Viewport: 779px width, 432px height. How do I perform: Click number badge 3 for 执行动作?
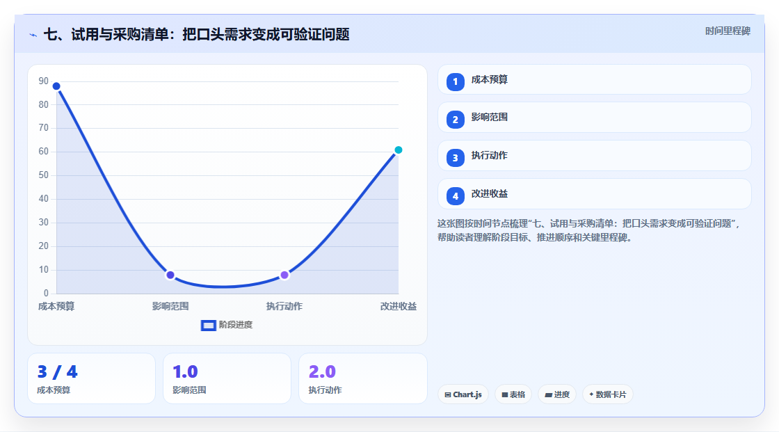[x=455, y=158]
